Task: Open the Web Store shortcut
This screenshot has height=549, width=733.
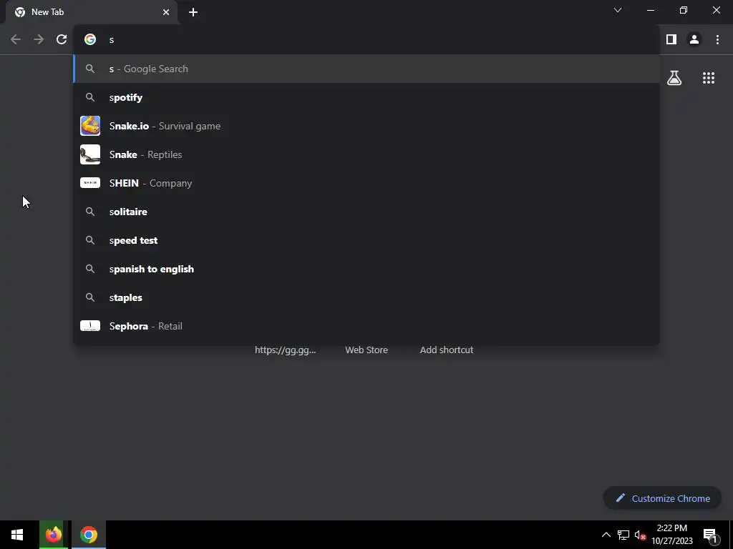Action: point(366,350)
